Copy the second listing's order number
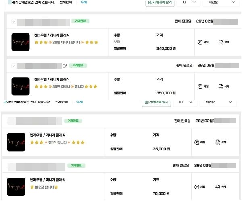 click(65, 65)
